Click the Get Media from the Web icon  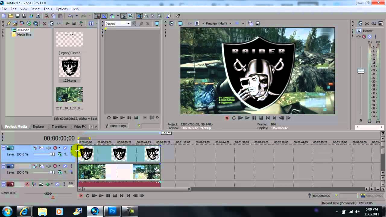[36, 24]
